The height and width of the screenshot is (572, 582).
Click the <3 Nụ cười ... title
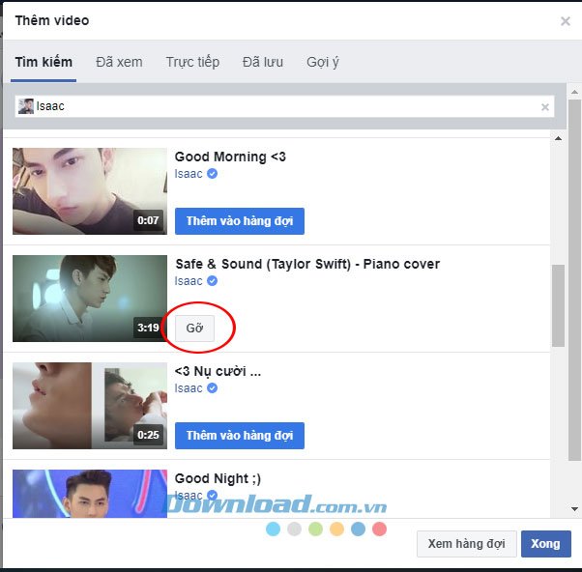pos(218,371)
